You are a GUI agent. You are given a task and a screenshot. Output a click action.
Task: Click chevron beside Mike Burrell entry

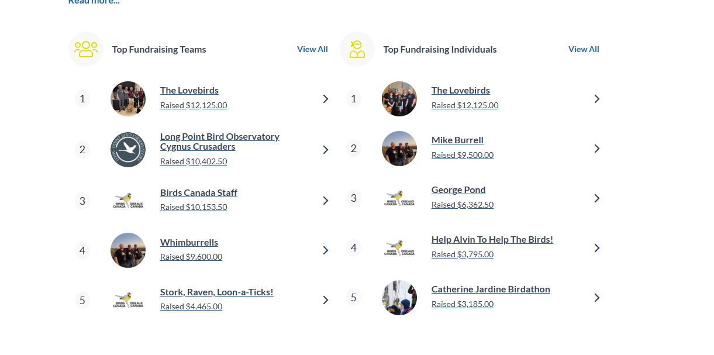point(597,149)
